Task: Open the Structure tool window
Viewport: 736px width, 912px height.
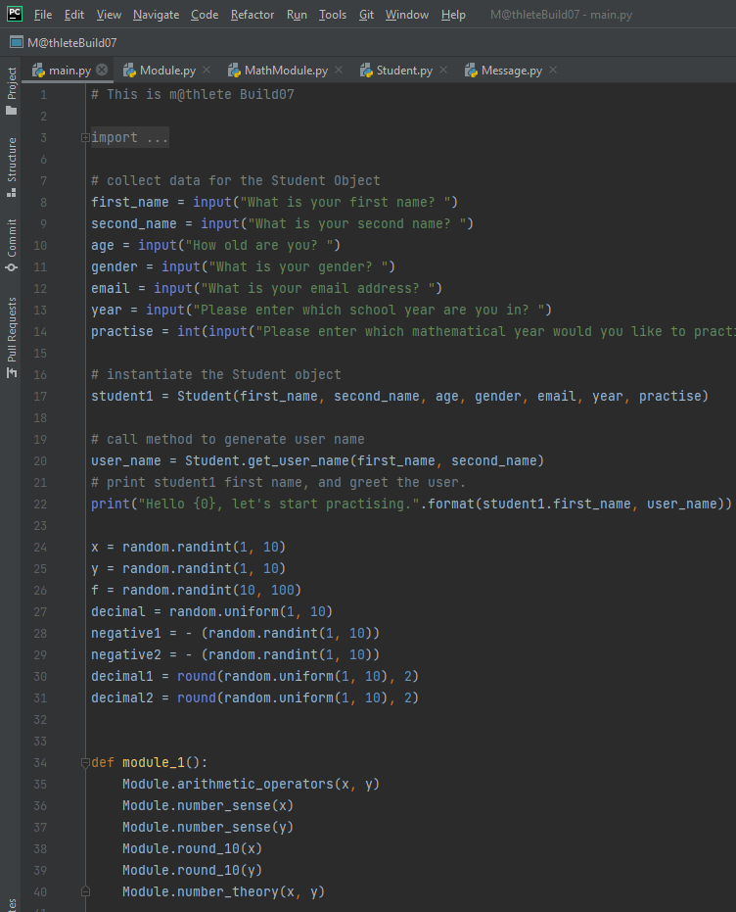Action: click(x=11, y=166)
